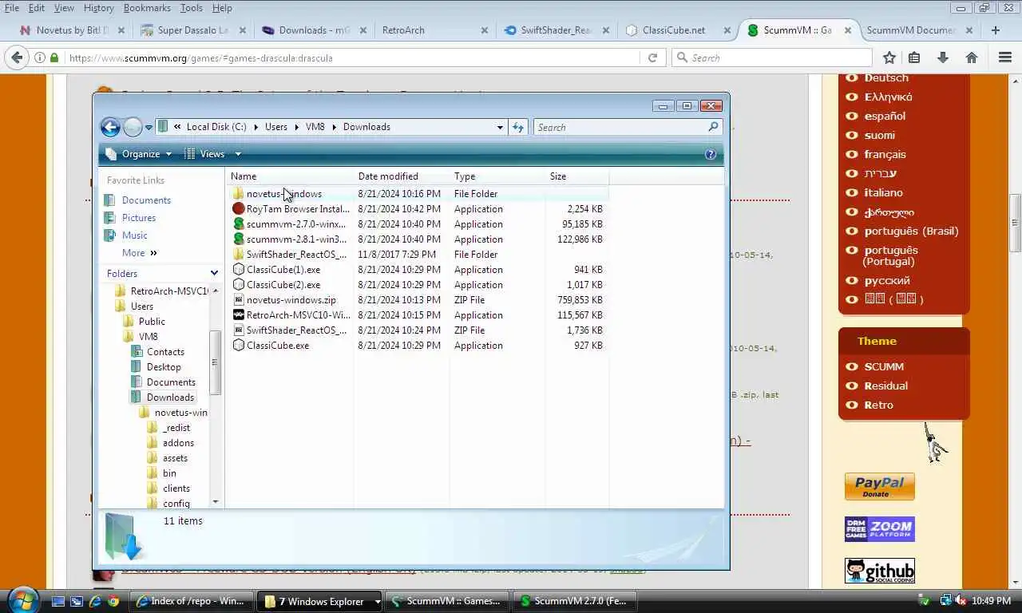Select the _redist folder in tree
Image resolution: width=1022 pixels, height=613 pixels.
pyautogui.click(x=176, y=428)
